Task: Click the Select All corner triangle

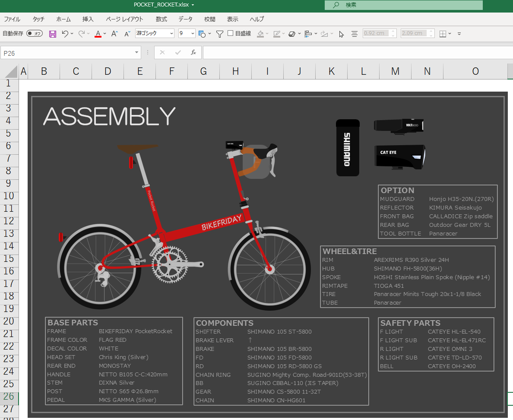Action: click(x=11, y=72)
